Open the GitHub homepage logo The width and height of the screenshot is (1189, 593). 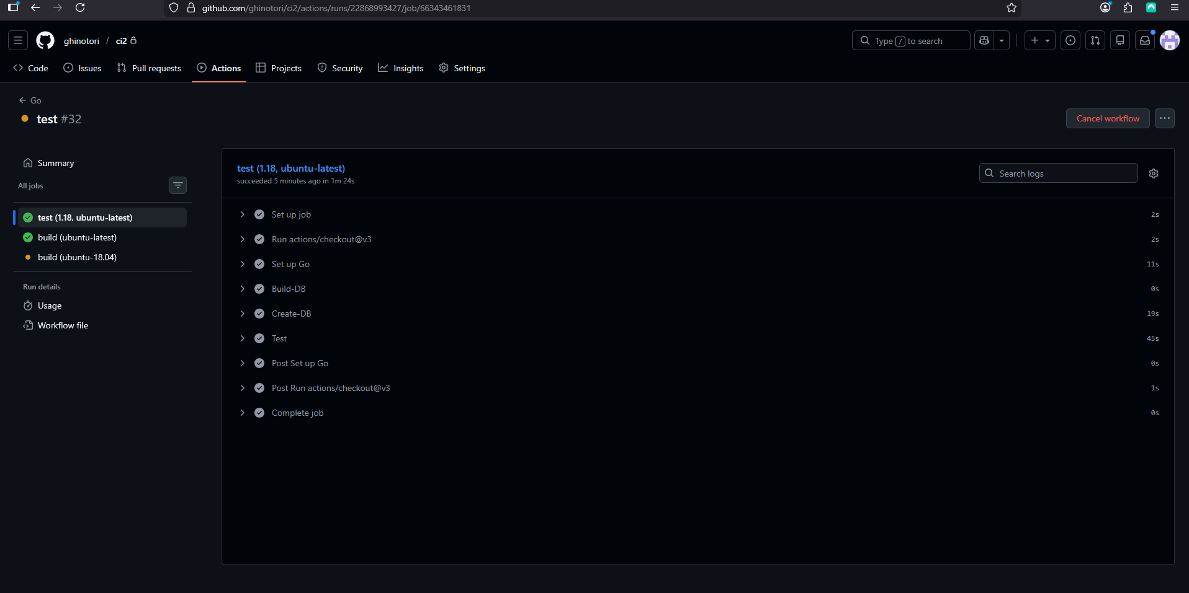[45, 41]
